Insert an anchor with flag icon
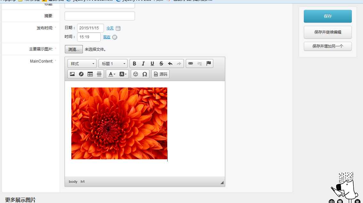Screen dimensions: 363x203 click(209, 64)
